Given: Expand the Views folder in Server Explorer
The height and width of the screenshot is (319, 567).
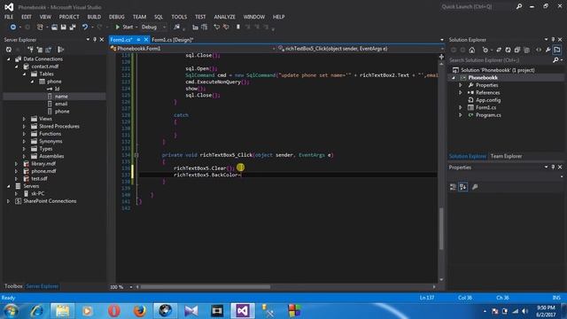Looking at the screenshot, I should coord(24,119).
